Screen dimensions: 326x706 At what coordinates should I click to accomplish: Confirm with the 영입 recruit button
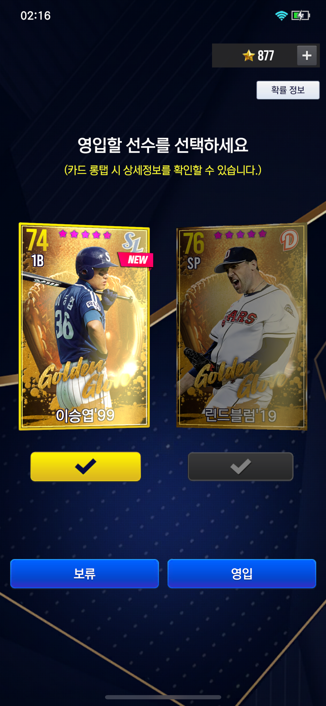pos(242,574)
